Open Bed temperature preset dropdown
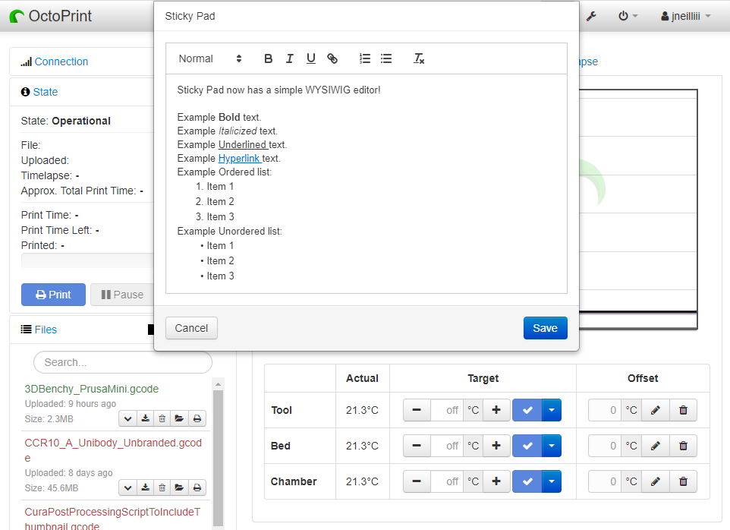This screenshot has width=730, height=530. [x=552, y=446]
